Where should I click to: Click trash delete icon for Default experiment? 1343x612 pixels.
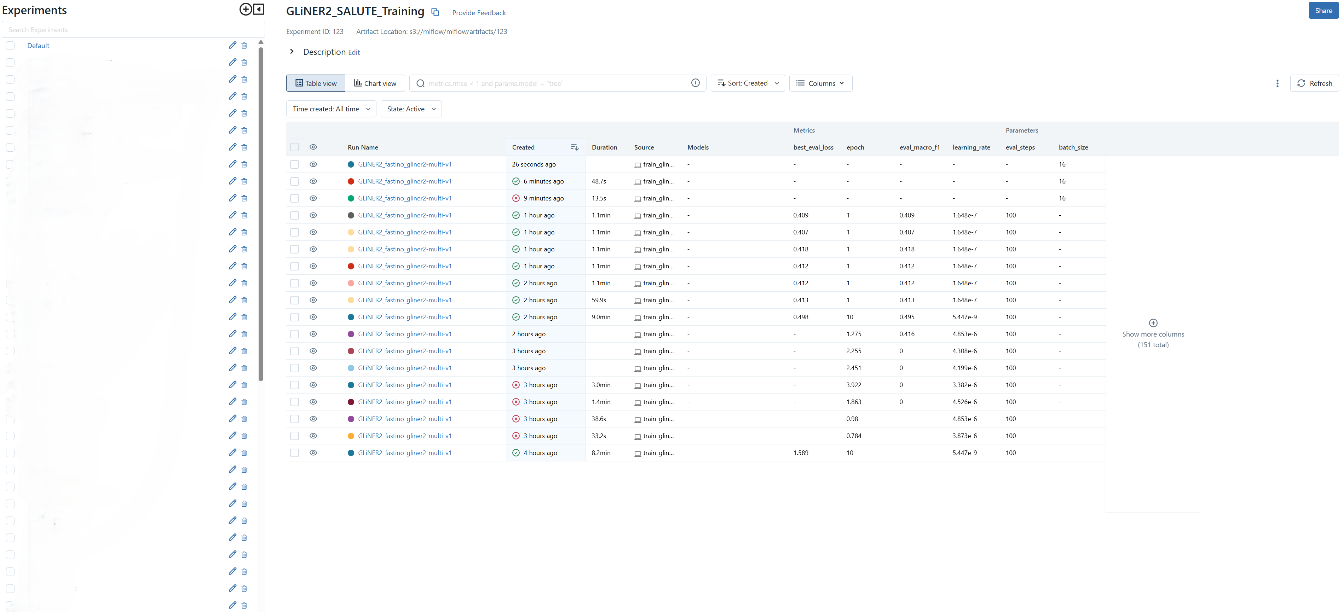[x=244, y=46]
